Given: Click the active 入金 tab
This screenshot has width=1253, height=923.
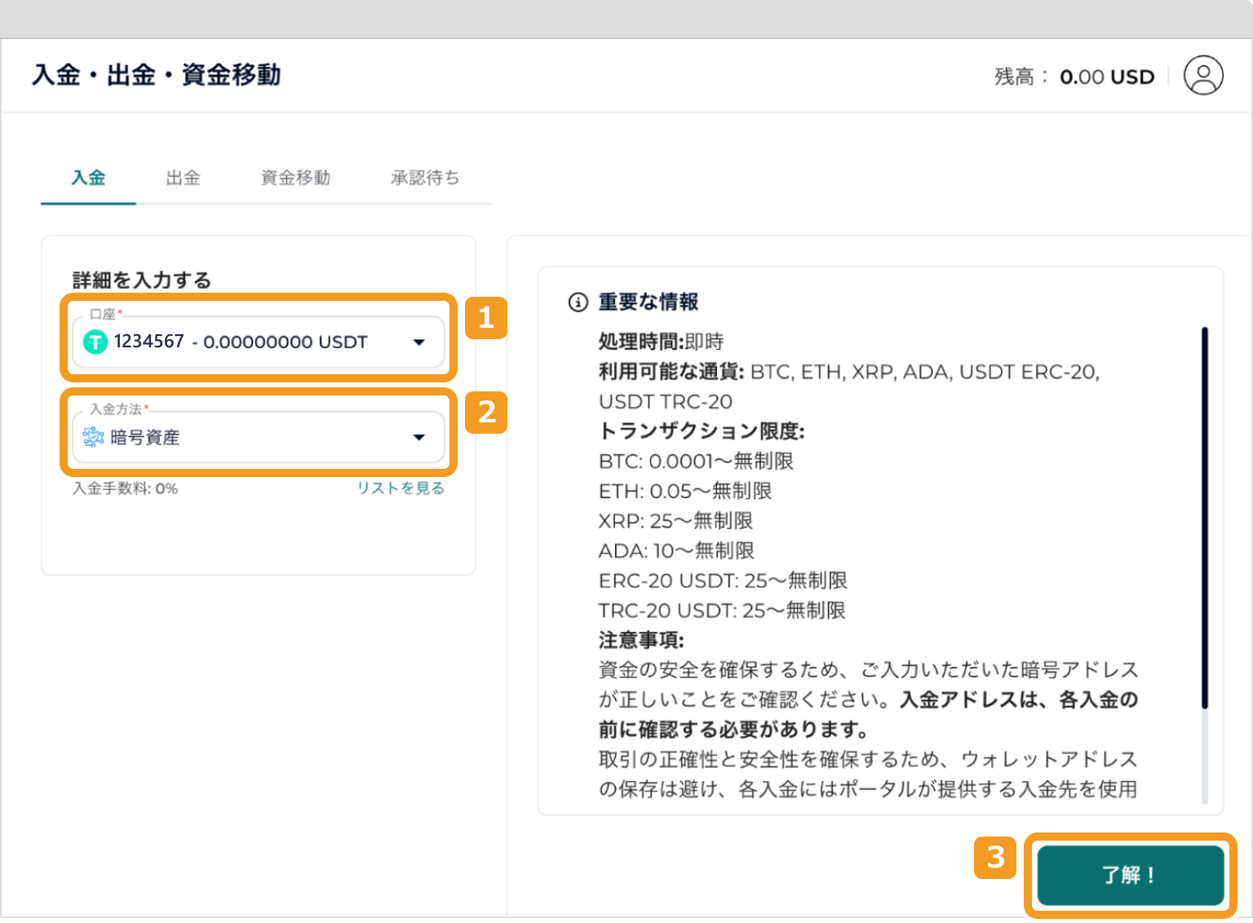Looking at the screenshot, I should tap(87, 178).
